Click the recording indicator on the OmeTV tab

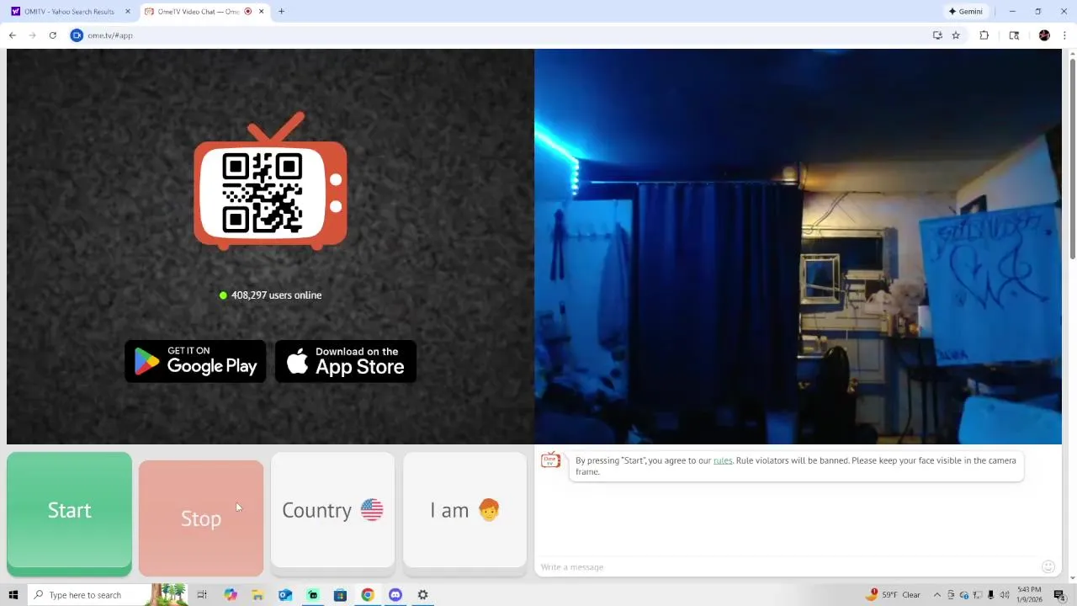[248, 12]
